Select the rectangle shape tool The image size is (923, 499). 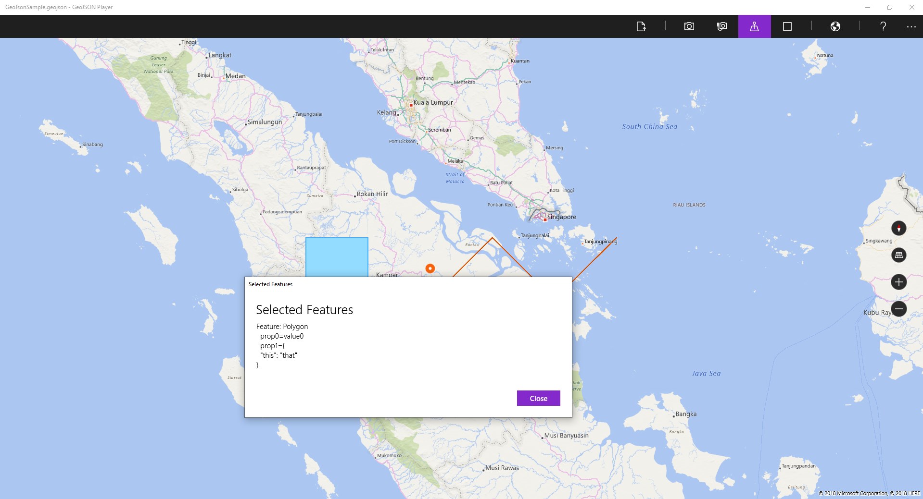(x=787, y=26)
